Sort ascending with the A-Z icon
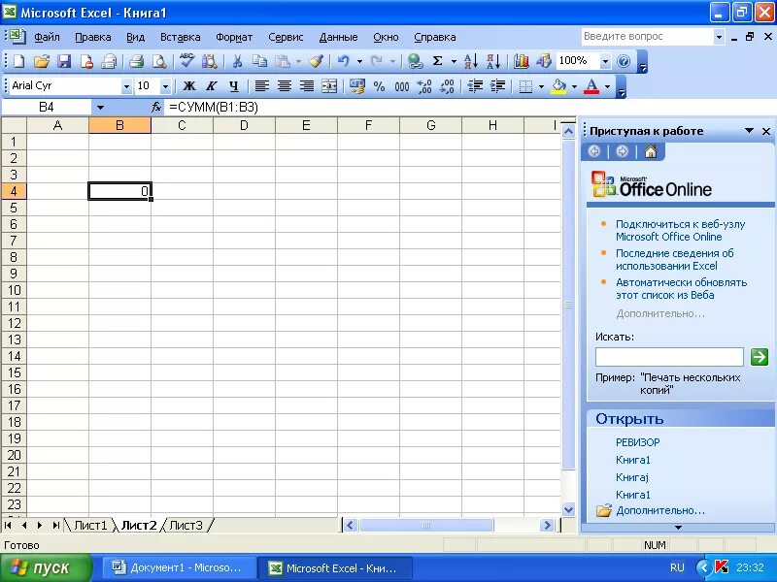777x582 pixels. click(471, 61)
